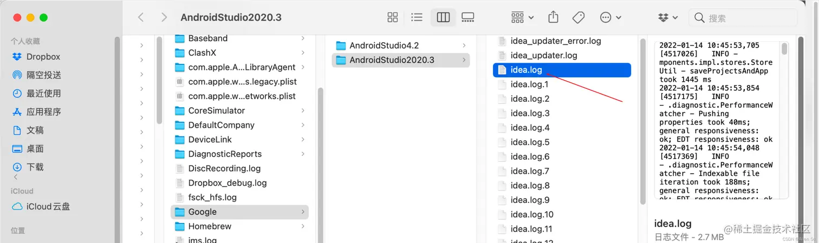Select the Baseband folder

point(239,38)
